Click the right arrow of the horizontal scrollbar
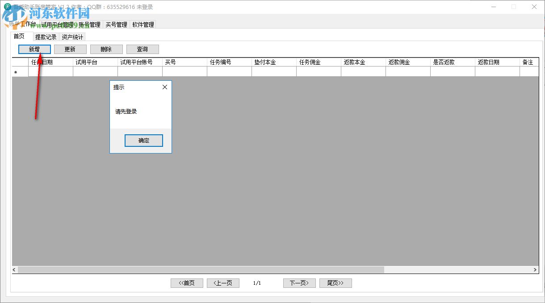The image size is (545, 303). click(x=534, y=270)
